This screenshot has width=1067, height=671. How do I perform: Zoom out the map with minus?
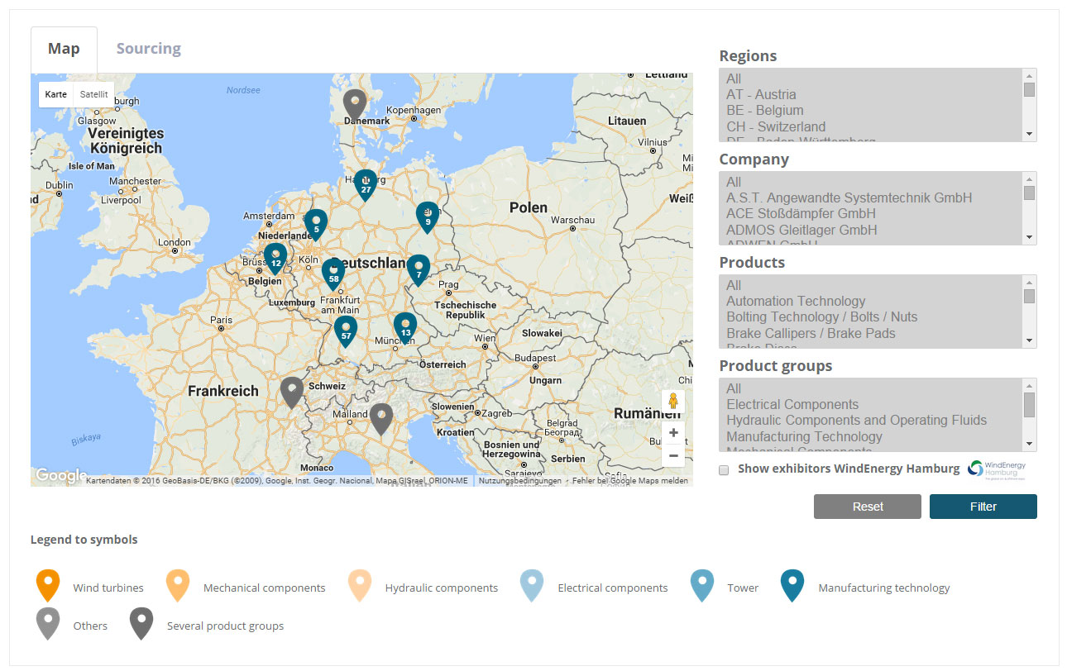tap(673, 455)
